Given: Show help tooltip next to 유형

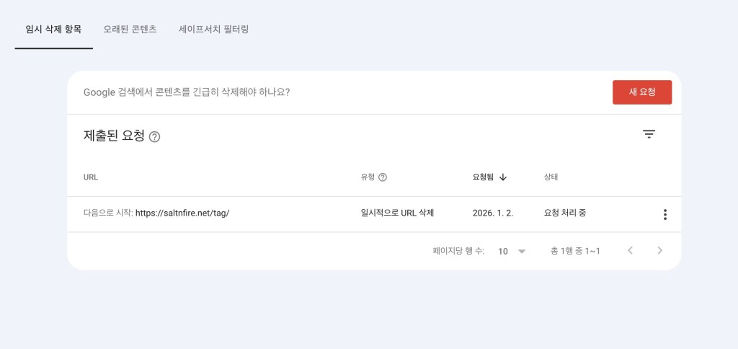Looking at the screenshot, I should coord(383,177).
